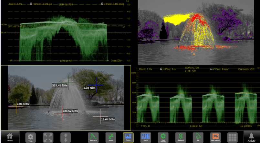Open the Audio meters app
The image size is (260, 143).
pos(145,137)
